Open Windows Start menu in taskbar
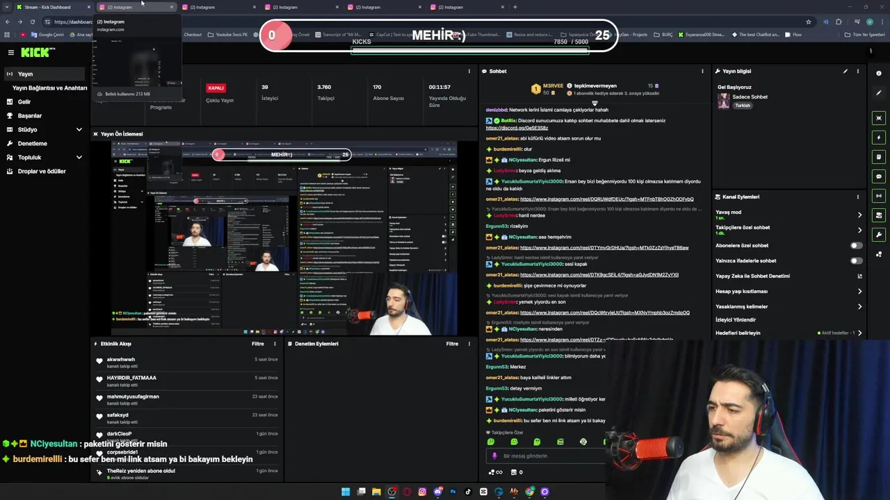The height and width of the screenshot is (500, 890). click(346, 492)
